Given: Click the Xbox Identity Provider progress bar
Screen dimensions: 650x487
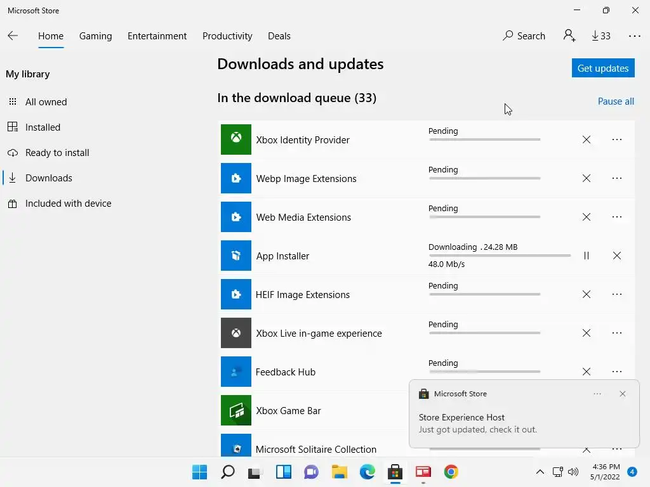Looking at the screenshot, I should (484, 140).
